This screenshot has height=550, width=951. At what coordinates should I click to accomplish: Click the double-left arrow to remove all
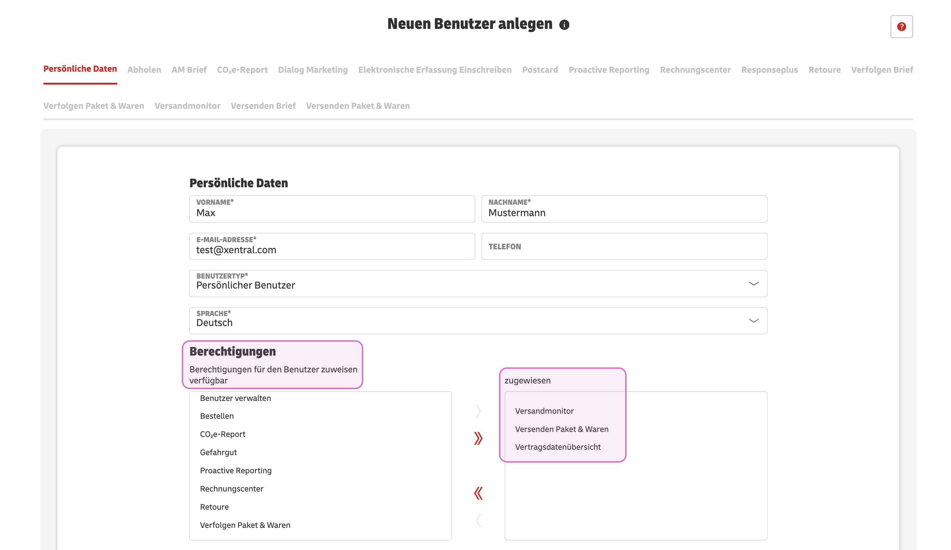[478, 493]
